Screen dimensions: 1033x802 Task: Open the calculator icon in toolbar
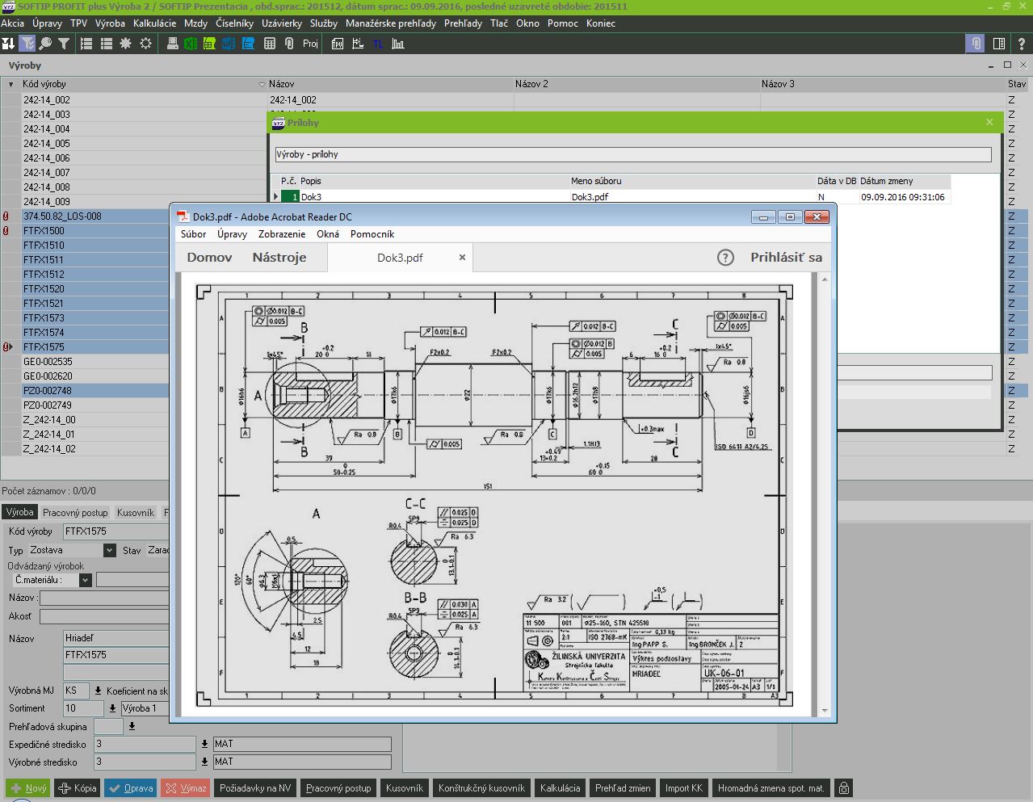270,44
